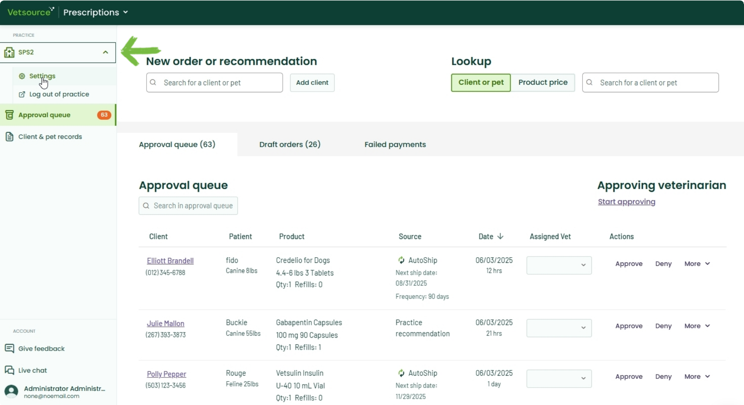Click the Give feedback message icon
The image size is (744, 405).
(9, 348)
